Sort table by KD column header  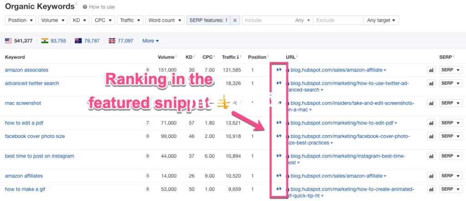[190, 57]
